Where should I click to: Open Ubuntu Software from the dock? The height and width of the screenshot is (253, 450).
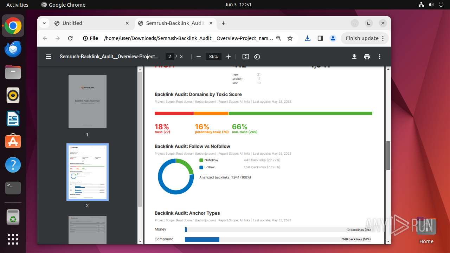(13, 142)
